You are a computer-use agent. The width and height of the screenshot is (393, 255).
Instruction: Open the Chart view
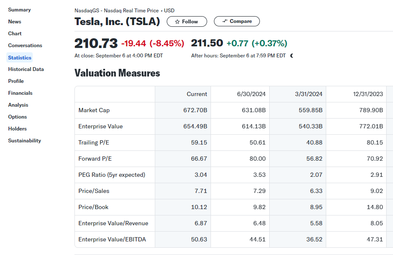coord(15,33)
